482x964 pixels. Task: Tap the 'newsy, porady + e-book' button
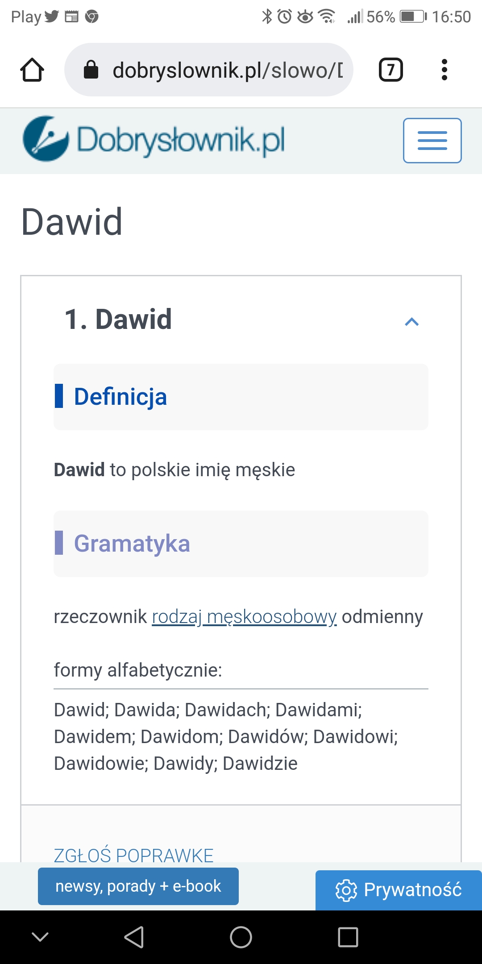coord(138,886)
